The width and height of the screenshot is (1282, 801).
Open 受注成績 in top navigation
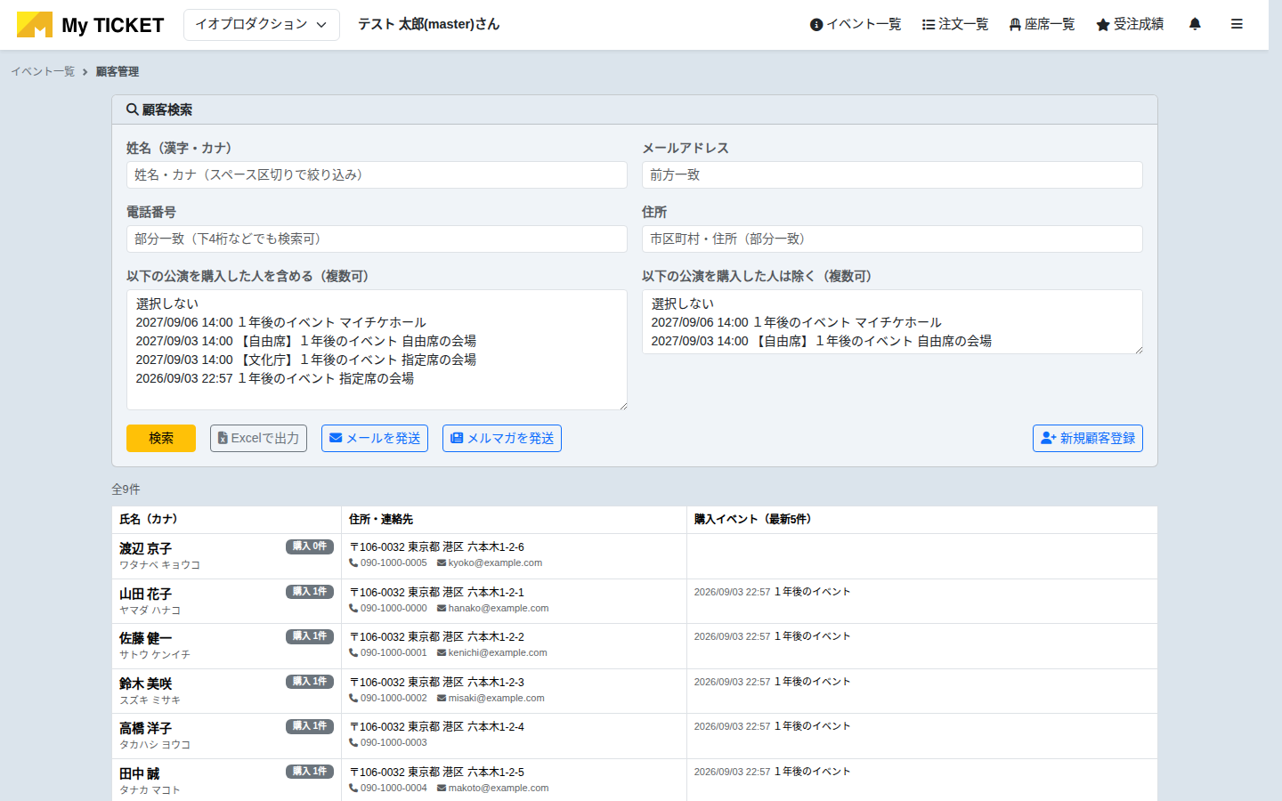point(1130,24)
